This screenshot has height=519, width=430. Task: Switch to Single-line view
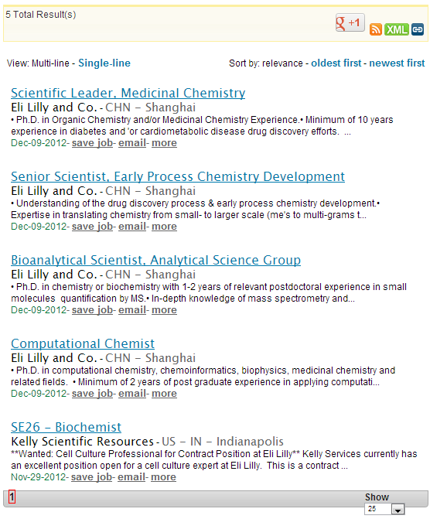point(104,63)
